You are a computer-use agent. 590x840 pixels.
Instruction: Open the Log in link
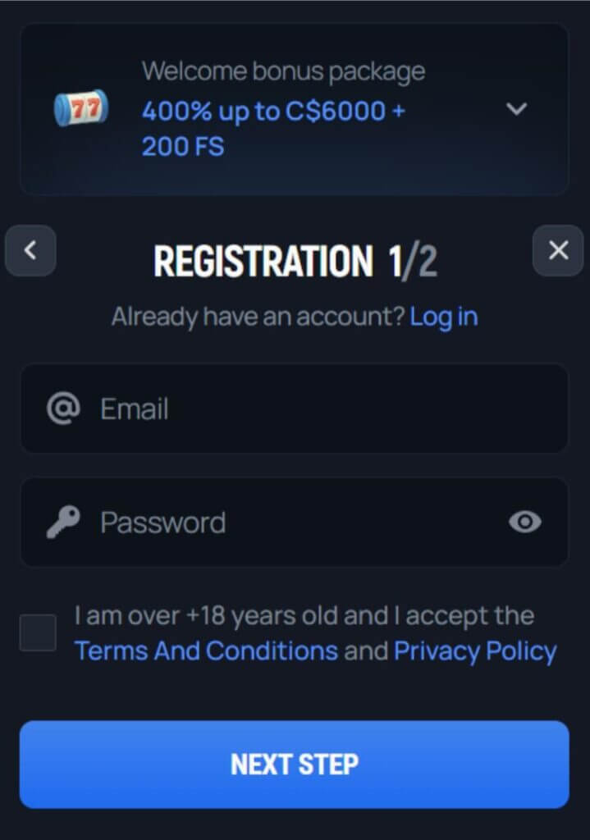443,317
